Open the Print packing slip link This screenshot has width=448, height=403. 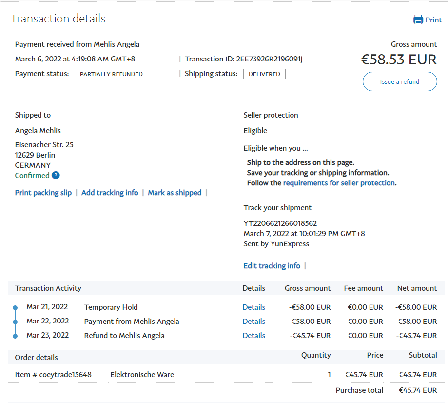(x=43, y=193)
